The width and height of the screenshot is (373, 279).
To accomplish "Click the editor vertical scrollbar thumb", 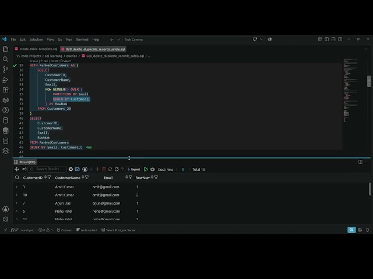I will (x=369, y=81).
